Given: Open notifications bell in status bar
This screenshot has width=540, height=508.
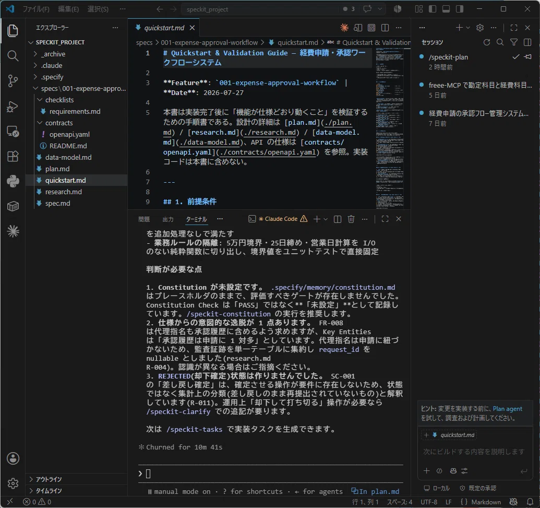Looking at the screenshot, I should point(530,502).
